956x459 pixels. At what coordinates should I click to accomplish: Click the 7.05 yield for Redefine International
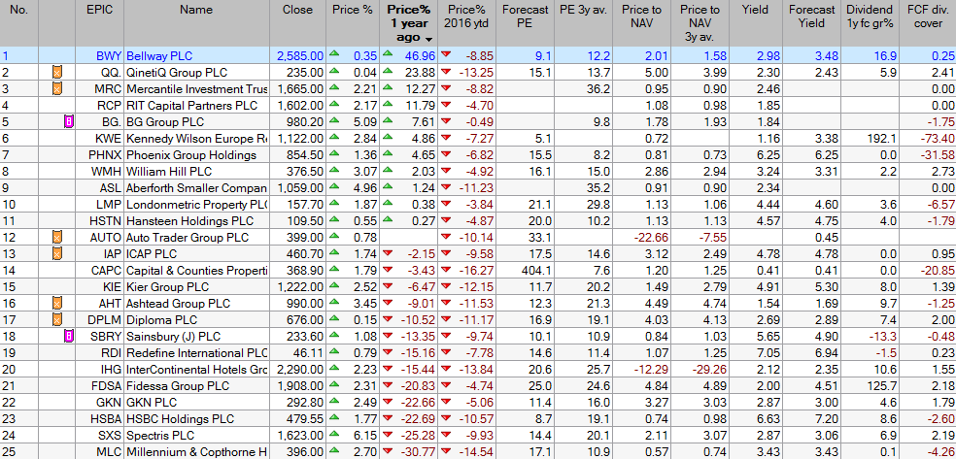(x=768, y=352)
